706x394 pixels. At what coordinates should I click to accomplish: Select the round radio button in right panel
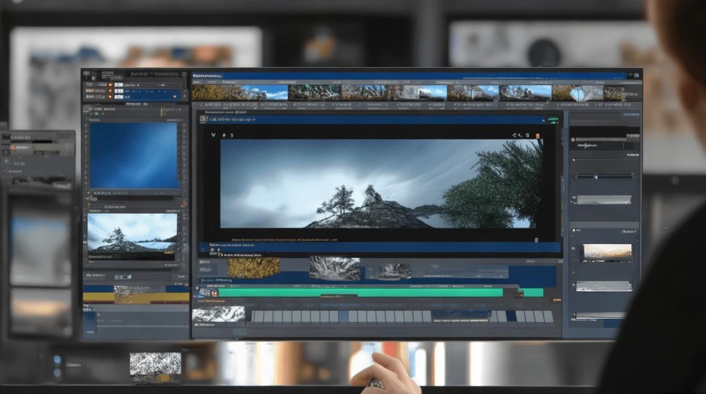[x=572, y=140]
